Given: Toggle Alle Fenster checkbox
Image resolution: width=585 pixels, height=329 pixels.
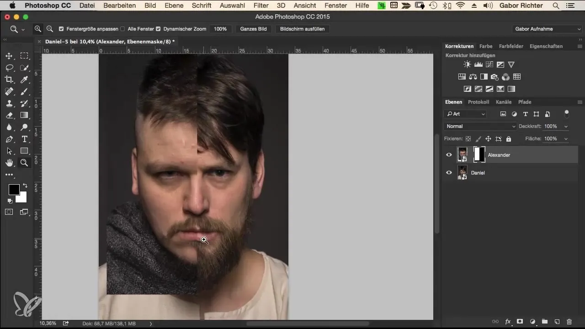Looking at the screenshot, I should (x=122, y=29).
